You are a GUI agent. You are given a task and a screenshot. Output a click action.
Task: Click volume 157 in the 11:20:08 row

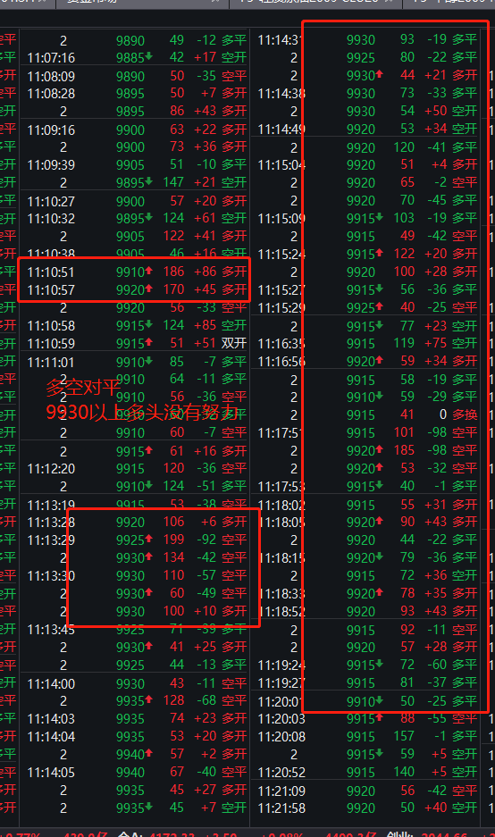(x=404, y=737)
